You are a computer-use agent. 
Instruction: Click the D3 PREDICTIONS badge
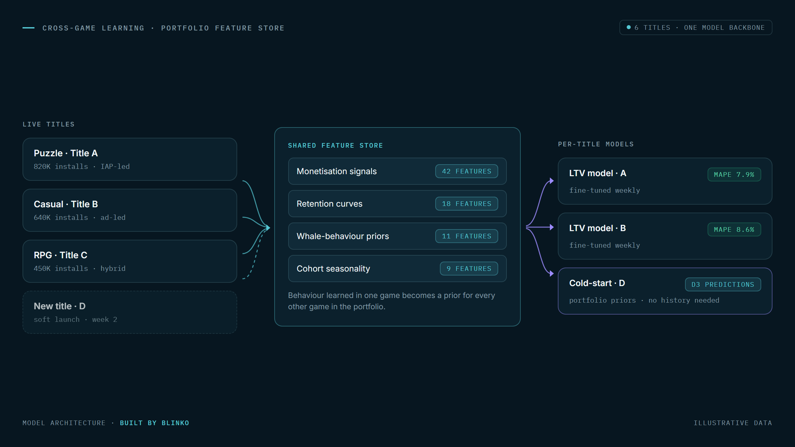click(723, 284)
